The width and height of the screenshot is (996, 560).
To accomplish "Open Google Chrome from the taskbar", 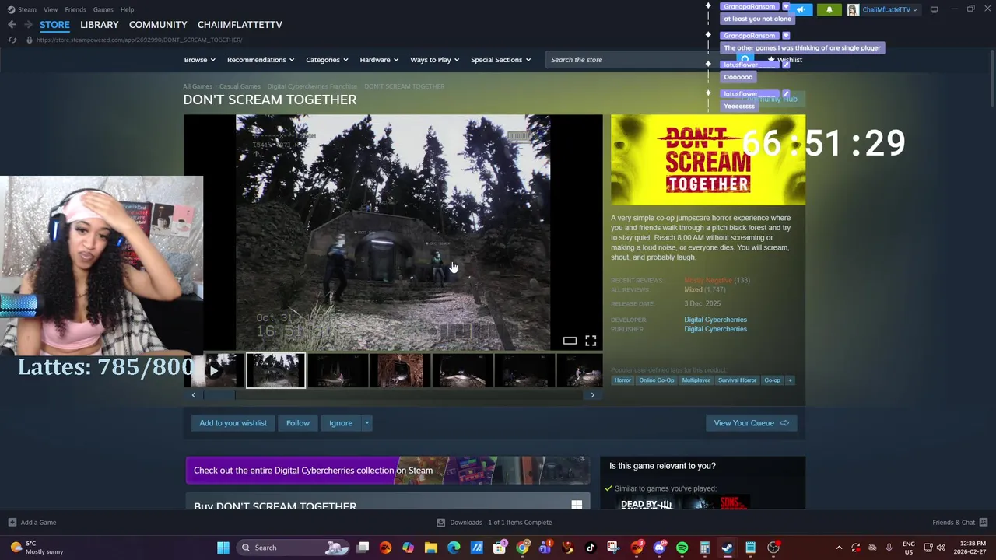I will tap(522, 548).
